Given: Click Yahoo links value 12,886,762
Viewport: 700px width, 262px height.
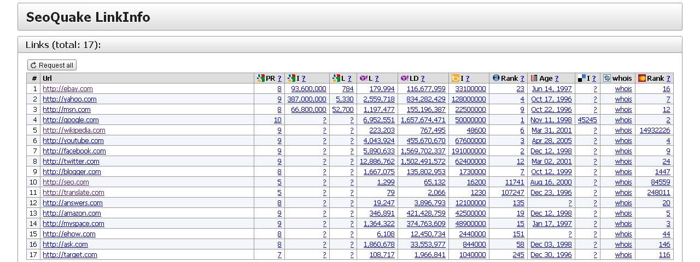Looking at the screenshot, I should tap(377, 162).
